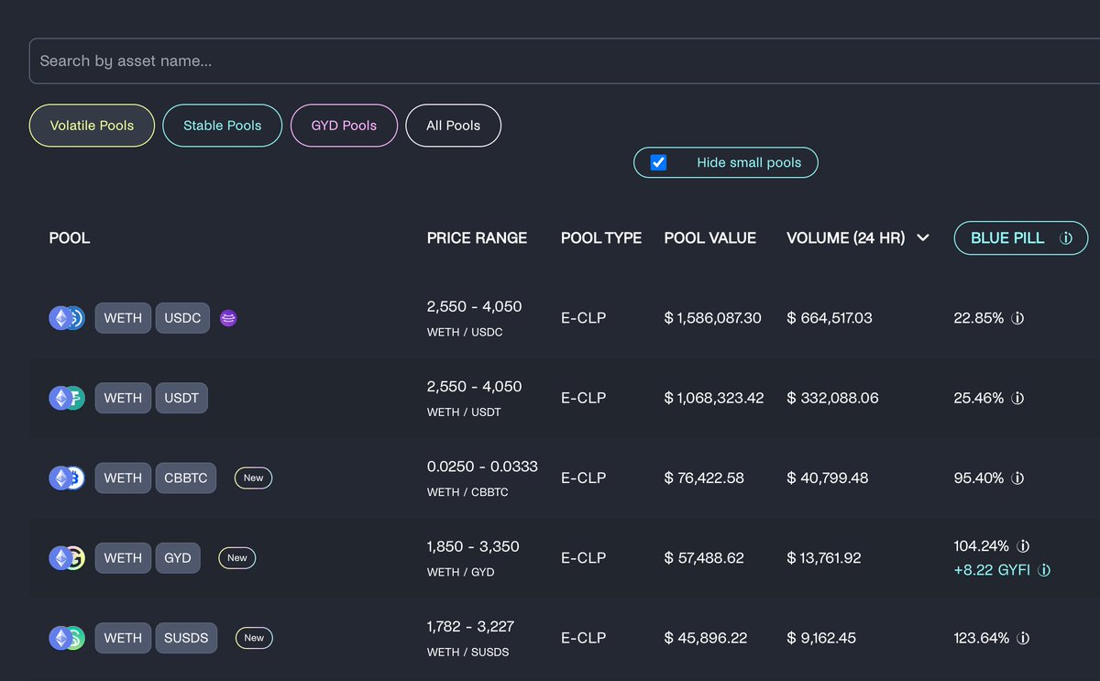
Task: Click volume $ 332,088.06
Action: point(832,398)
